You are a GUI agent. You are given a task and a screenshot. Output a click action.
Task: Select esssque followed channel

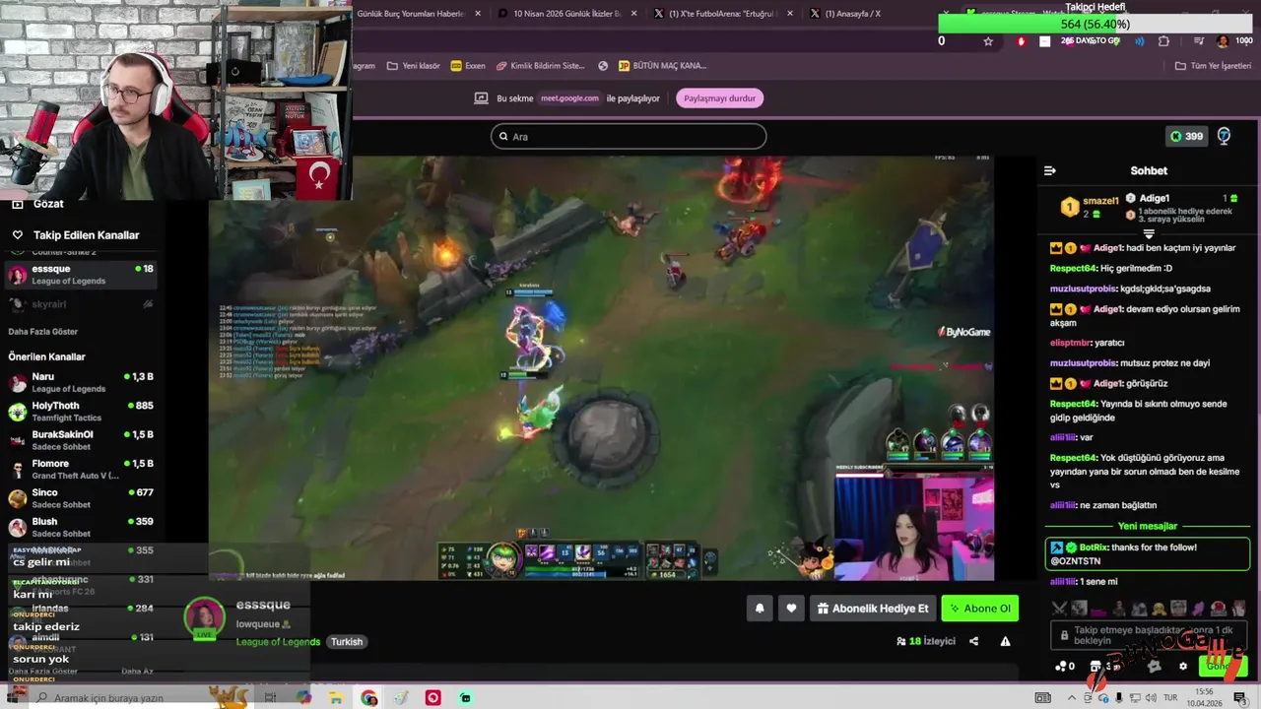(x=81, y=274)
